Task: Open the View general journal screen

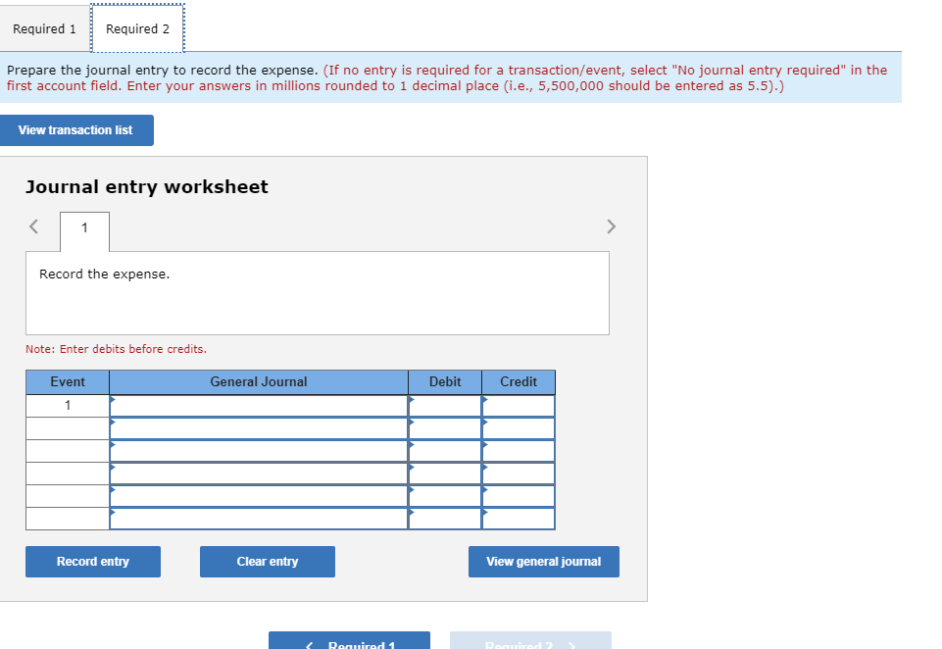Action: (x=543, y=561)
